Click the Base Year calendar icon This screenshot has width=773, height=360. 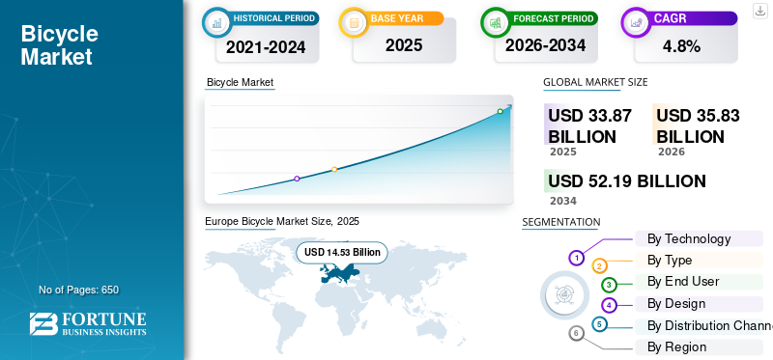click(354, 22)
